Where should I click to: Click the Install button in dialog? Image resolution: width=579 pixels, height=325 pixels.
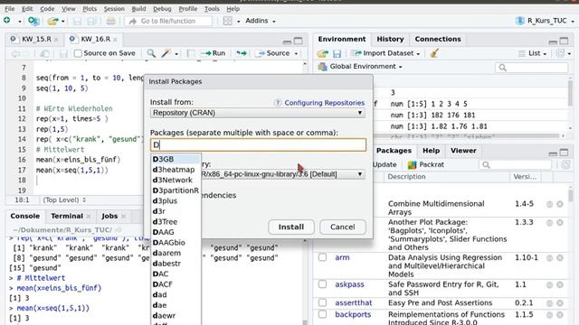pyautogui.click(x=291, y=227)
